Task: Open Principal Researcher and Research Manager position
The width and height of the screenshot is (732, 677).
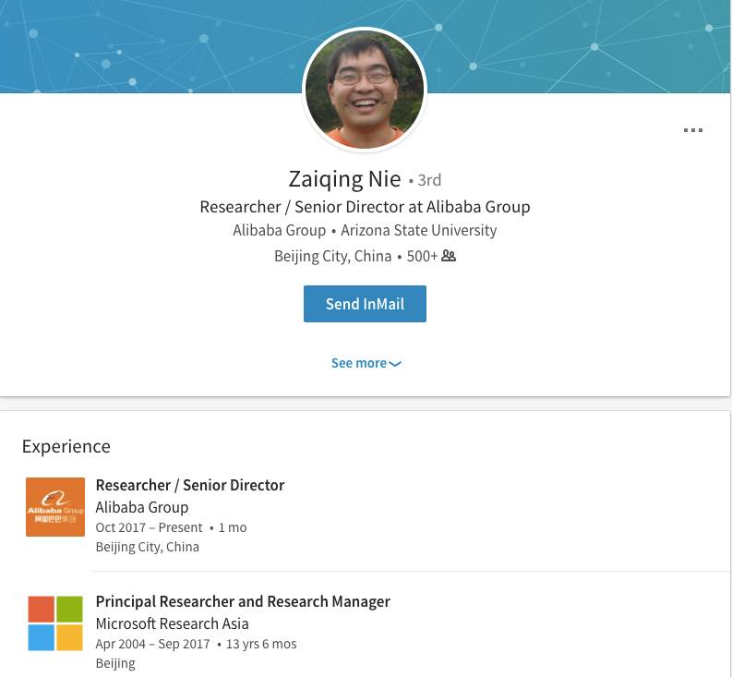Action: coord(243,601)
